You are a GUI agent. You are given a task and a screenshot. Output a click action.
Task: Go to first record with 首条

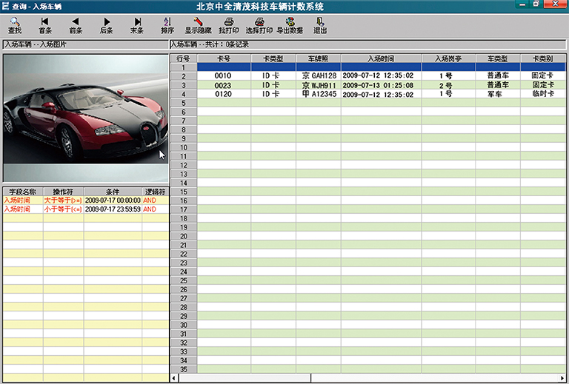point(45,25)
